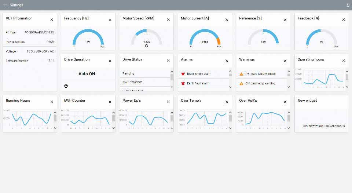Click kWh Counter scroll down arrow

[114, 128]
